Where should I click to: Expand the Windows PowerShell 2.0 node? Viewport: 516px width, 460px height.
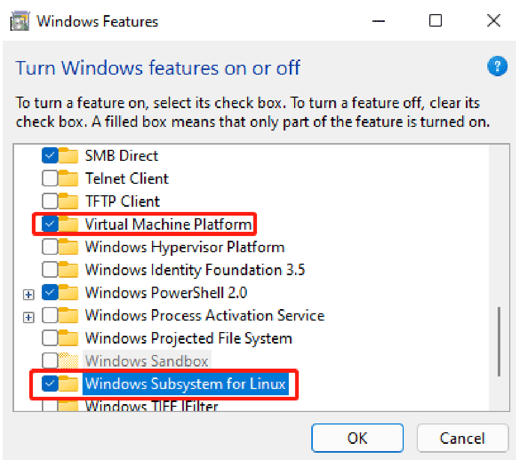point(29,293)
